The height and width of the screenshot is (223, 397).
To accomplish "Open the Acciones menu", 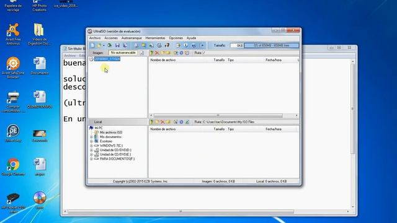I will 111,38.
